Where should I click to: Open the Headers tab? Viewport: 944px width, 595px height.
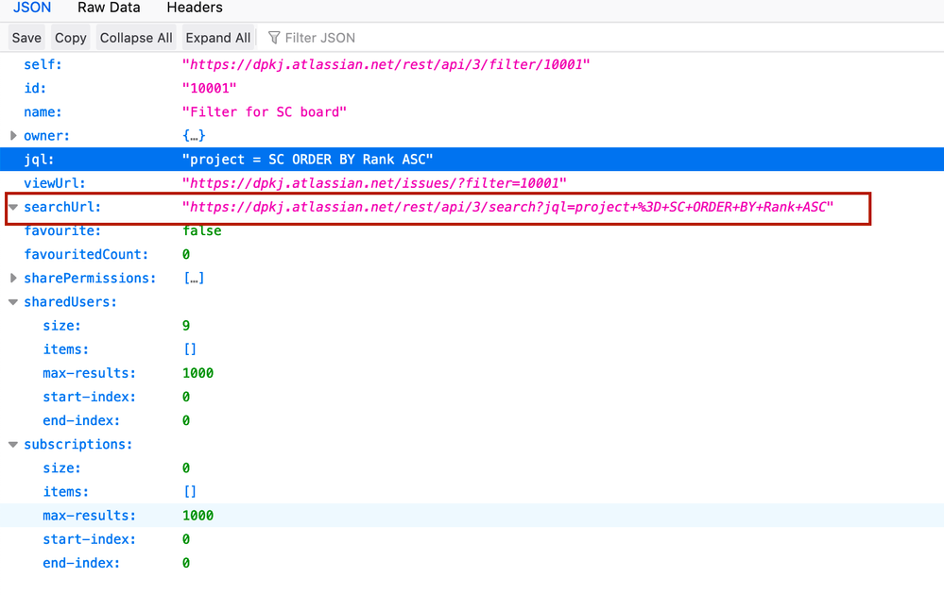(195, 8)
